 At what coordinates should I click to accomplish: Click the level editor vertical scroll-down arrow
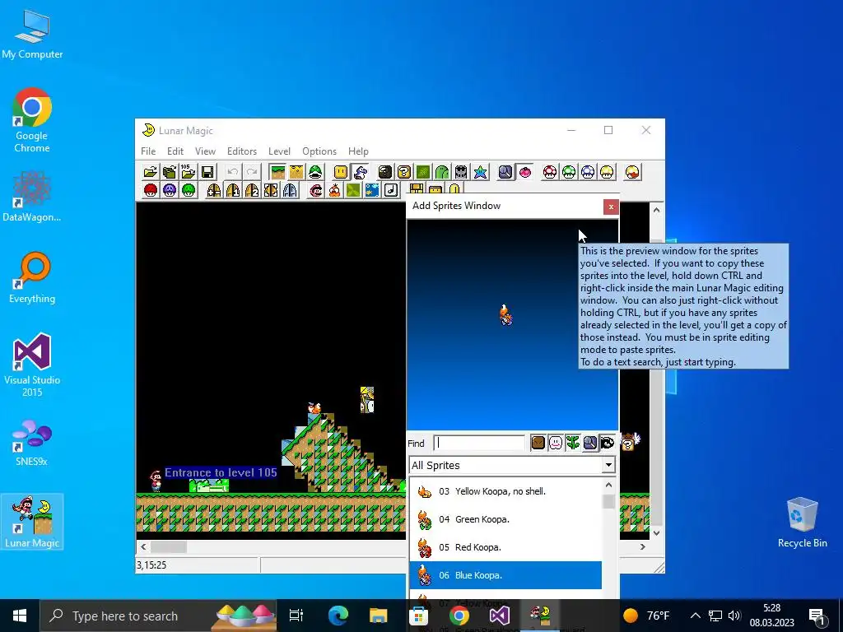(656, 533)
